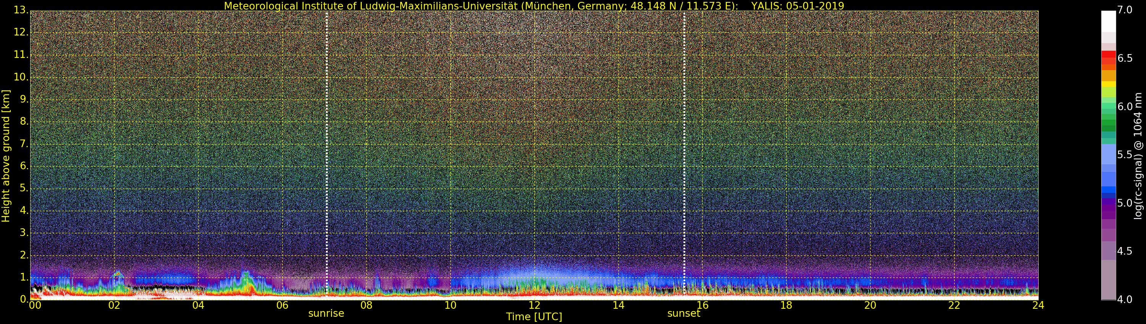Click the '5.0' colorbar tick label

coord(1125,203)
